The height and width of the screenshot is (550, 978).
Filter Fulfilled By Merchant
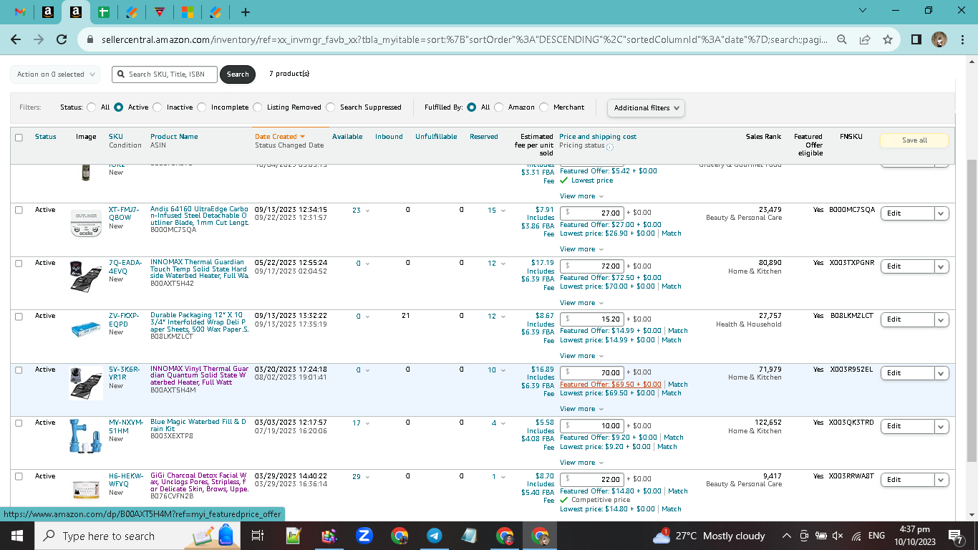543,107
